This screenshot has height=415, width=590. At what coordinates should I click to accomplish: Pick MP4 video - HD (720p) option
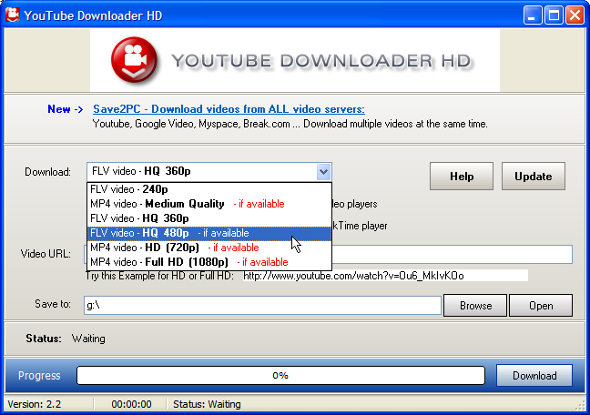[x=209, y=248]
